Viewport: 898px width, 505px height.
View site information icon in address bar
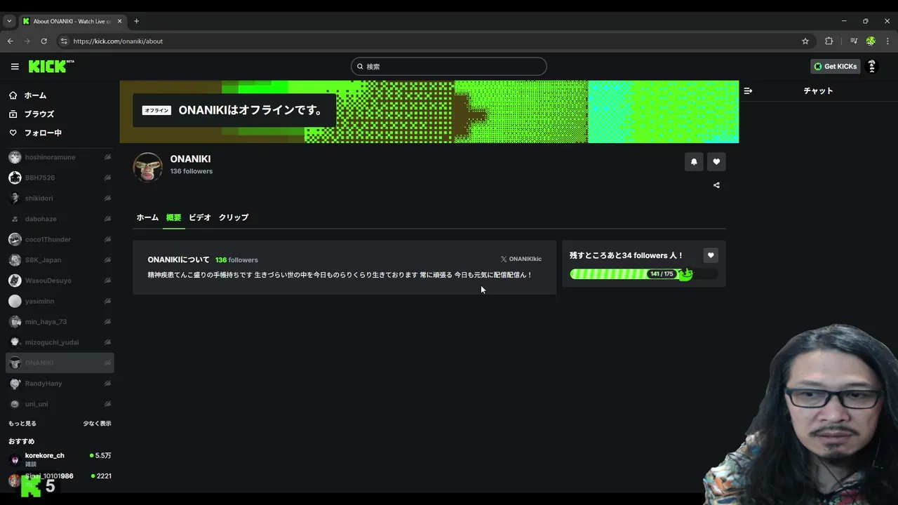[64, 41]
